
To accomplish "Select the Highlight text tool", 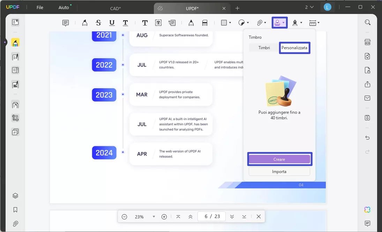I will (85, 23).
